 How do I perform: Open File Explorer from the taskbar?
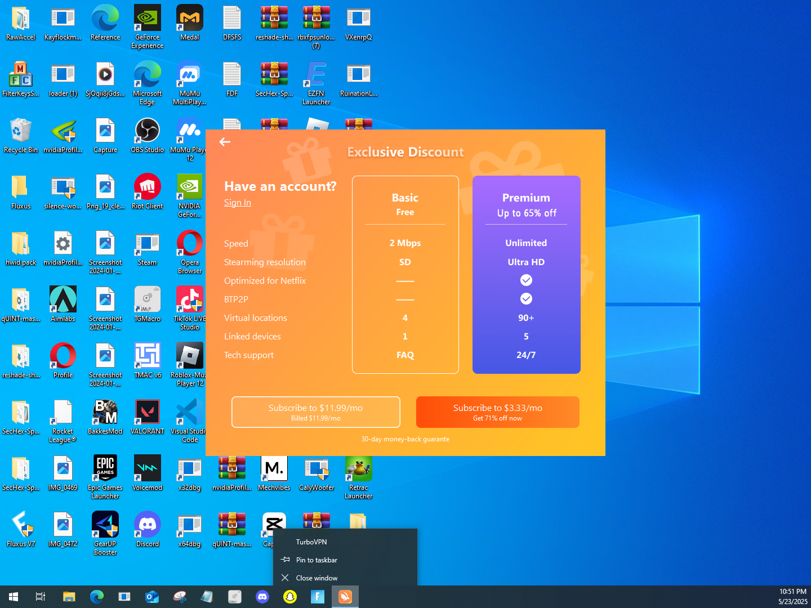click(x=69, y=597)
